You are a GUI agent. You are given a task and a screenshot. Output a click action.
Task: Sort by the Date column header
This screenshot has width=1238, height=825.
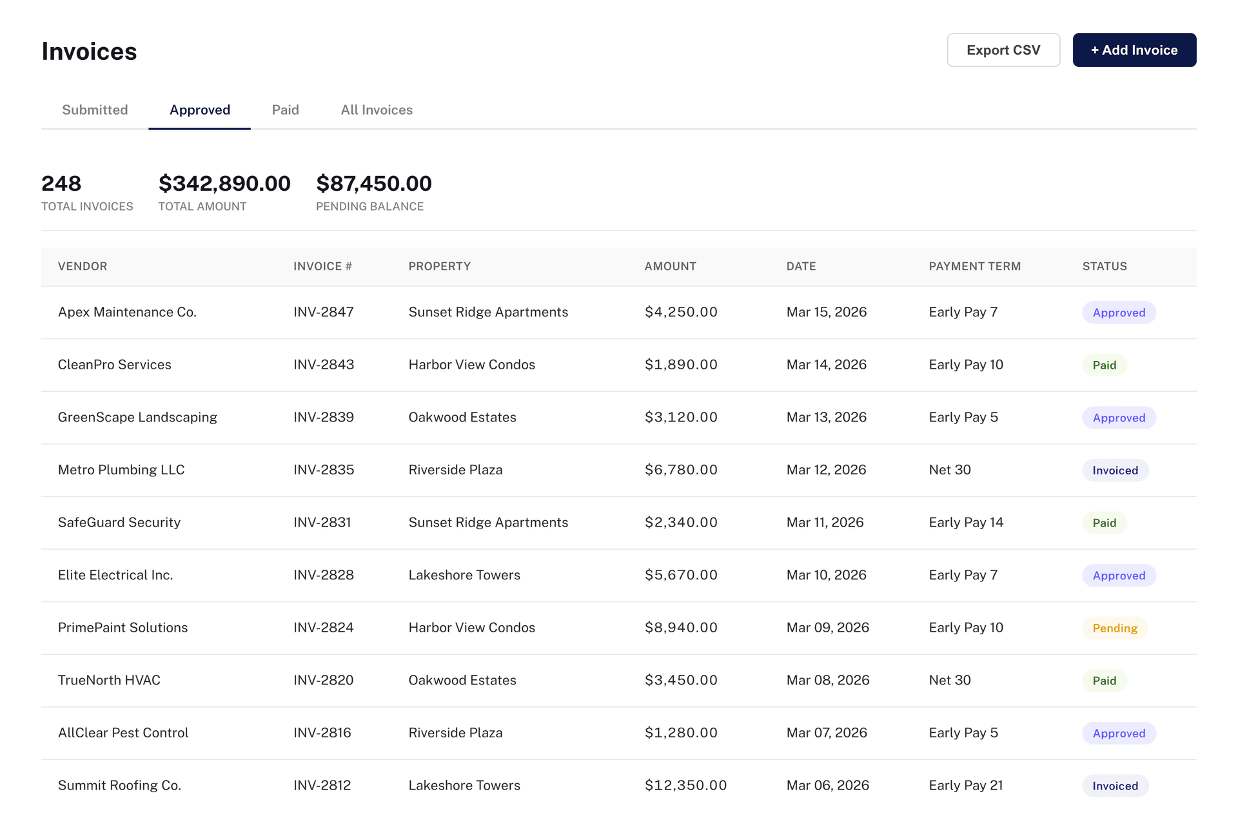(x=801, y=266)
